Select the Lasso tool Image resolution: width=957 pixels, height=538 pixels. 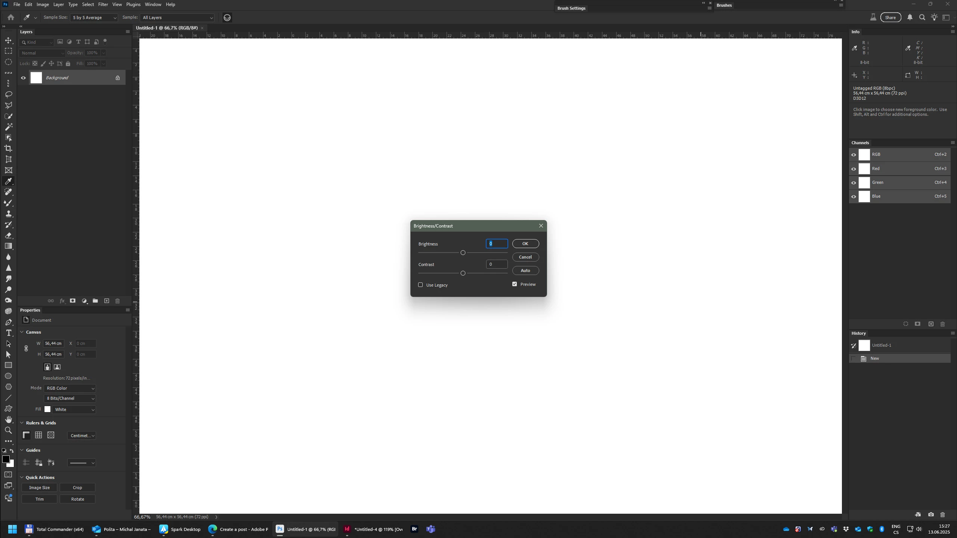click(x=8, y=94)
